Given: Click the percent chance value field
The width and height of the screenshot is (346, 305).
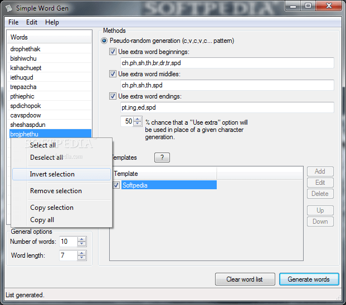Looking at the screenshot, I should [x=128, y=121].
